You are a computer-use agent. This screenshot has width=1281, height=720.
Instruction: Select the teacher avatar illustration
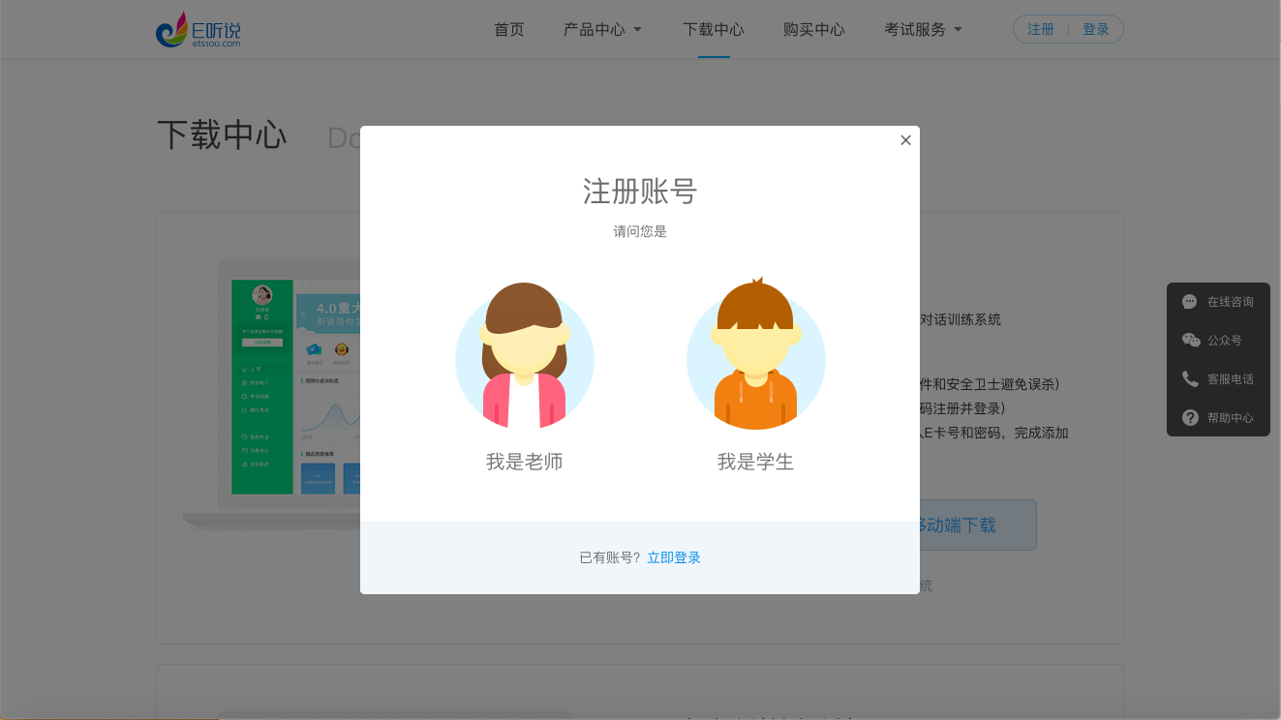(x=524, y=356)
